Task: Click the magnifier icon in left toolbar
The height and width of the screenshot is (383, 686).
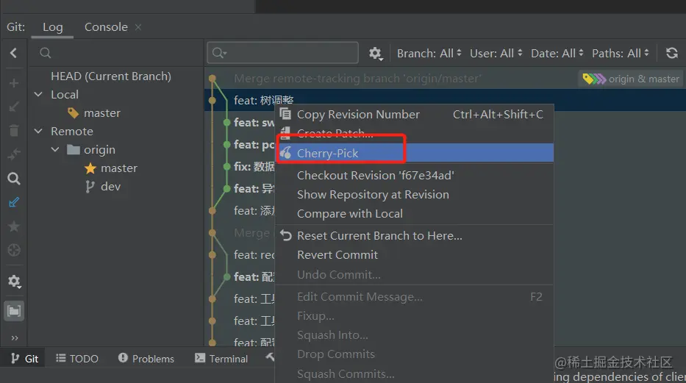Action: tap(14, 179)
